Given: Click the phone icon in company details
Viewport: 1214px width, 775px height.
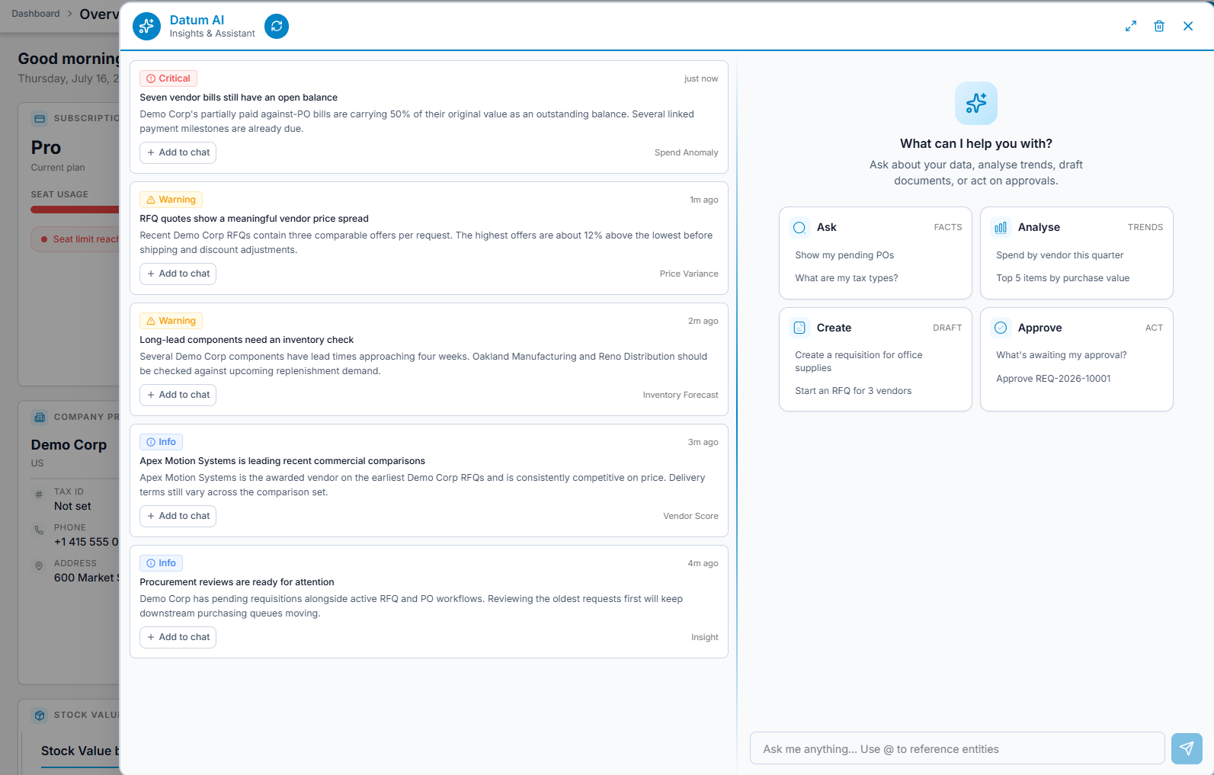Looking at the screenshot, I should (39, 530).
